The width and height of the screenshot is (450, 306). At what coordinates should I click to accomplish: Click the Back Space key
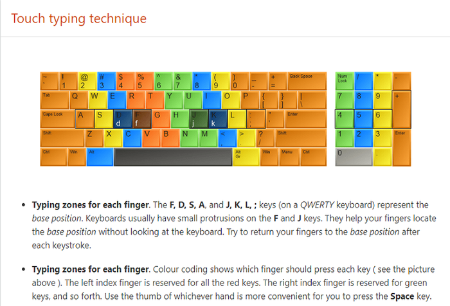tap(307, 81)
